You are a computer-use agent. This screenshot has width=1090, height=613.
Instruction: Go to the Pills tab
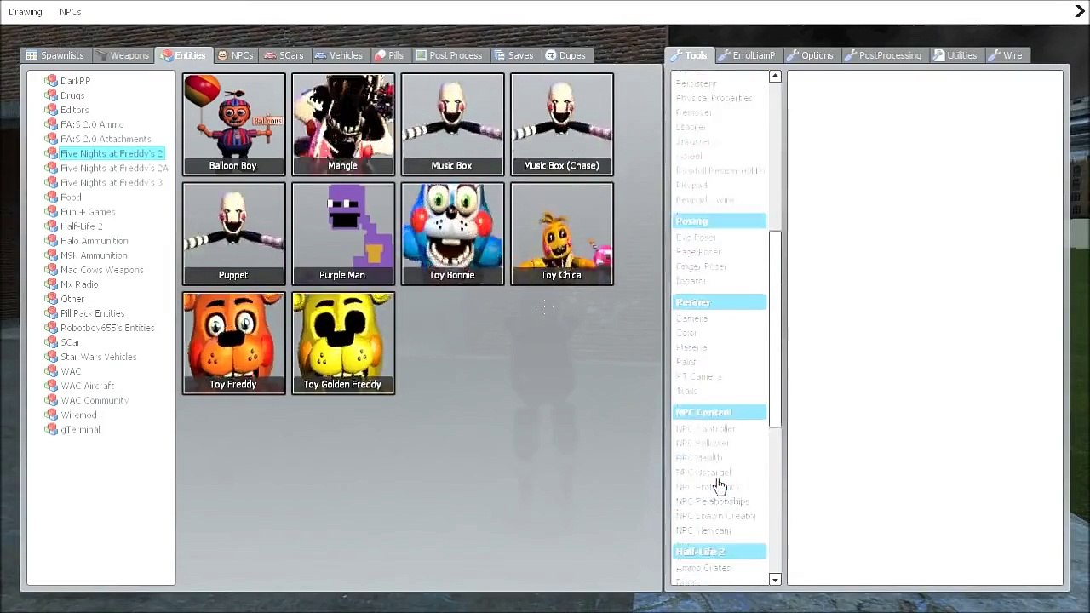coord(389,55)
